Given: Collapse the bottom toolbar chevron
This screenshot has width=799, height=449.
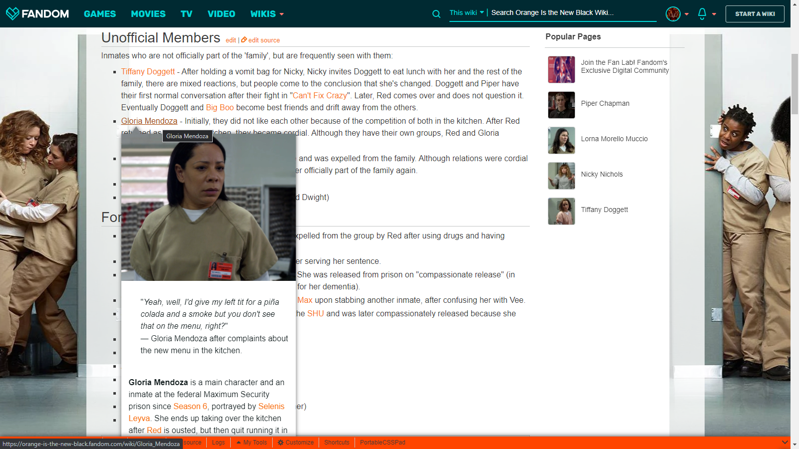Looking at the screenshot, I should pos(785,443).
